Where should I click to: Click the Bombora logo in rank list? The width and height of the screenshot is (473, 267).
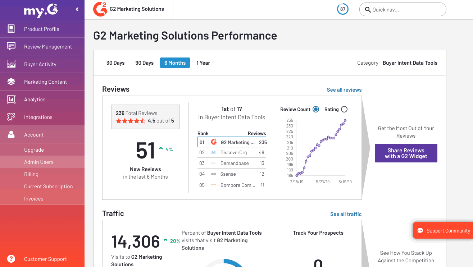click(x=213, y=185)
